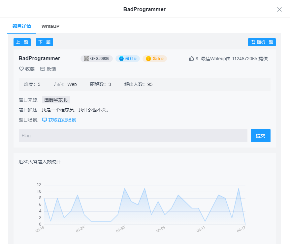Click the monitor icon beside 获取在线场景
290x244 pixels.
(x=45, y=120)
